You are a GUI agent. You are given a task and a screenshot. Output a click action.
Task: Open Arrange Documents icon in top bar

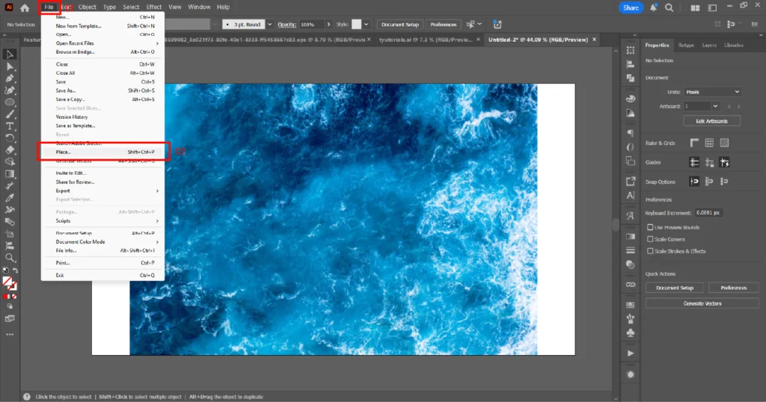tap(695, 7)
